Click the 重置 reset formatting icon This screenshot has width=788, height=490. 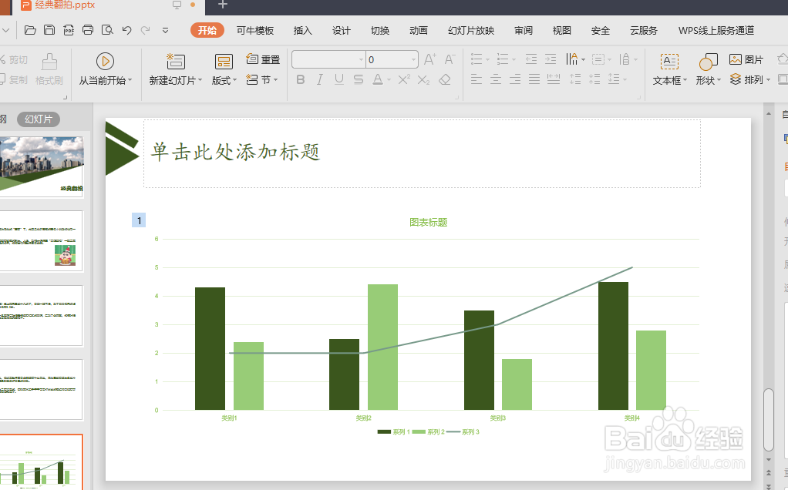(x=260, y=59)
